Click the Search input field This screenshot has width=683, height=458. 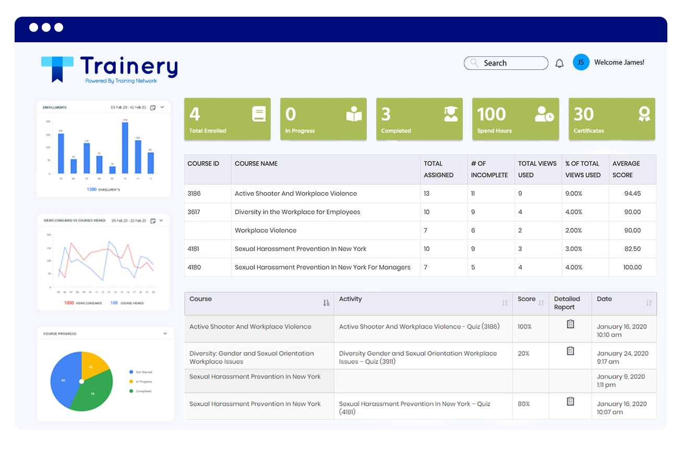[506, 63]
